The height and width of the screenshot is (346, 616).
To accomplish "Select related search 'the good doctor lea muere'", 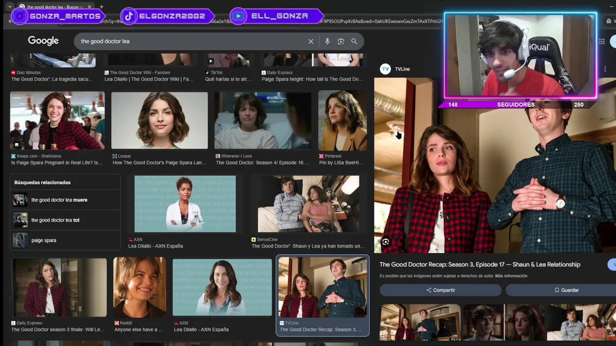I will [x=65, y=200].
